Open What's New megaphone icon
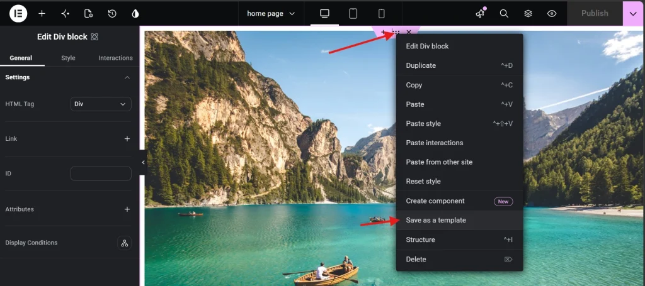The height and width of the screenshot is (286, 645). pos(481,14)
